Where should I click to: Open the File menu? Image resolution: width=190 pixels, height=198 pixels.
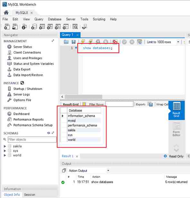click(x=5, y=19)
